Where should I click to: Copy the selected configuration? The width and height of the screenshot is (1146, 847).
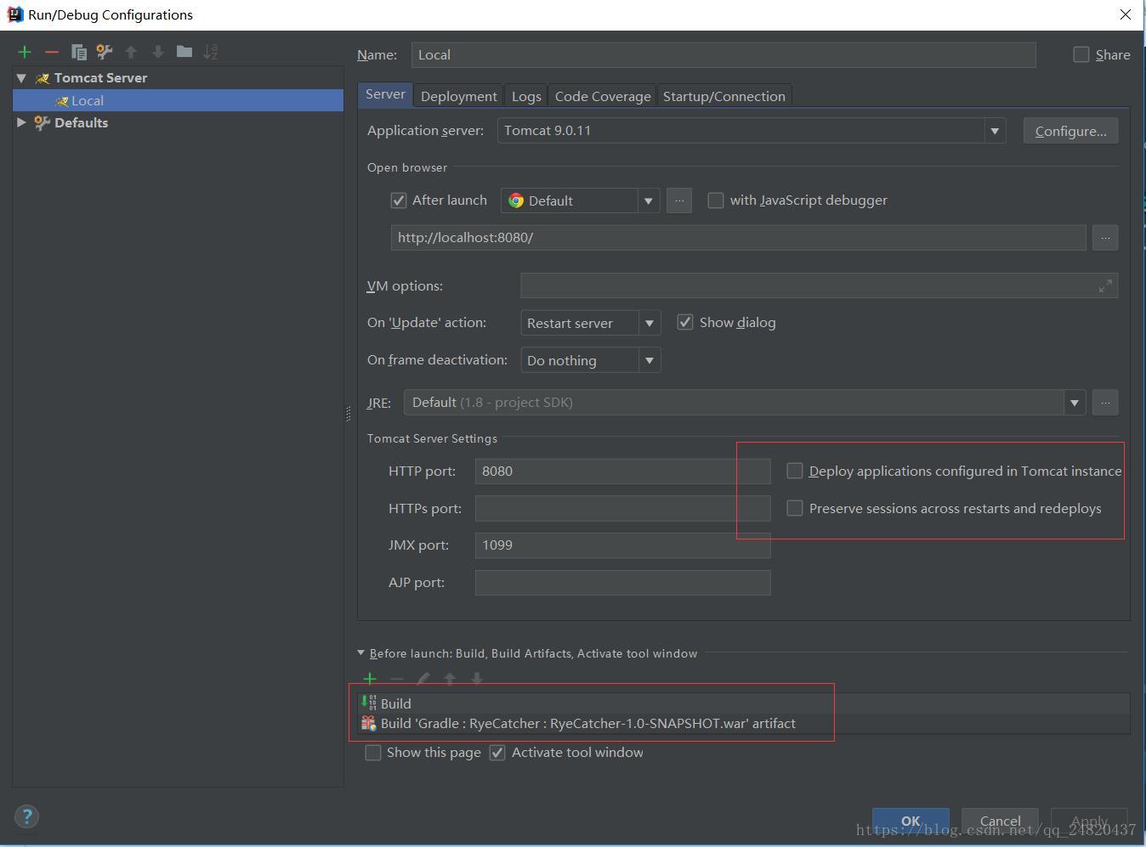[x=79, y=52]
